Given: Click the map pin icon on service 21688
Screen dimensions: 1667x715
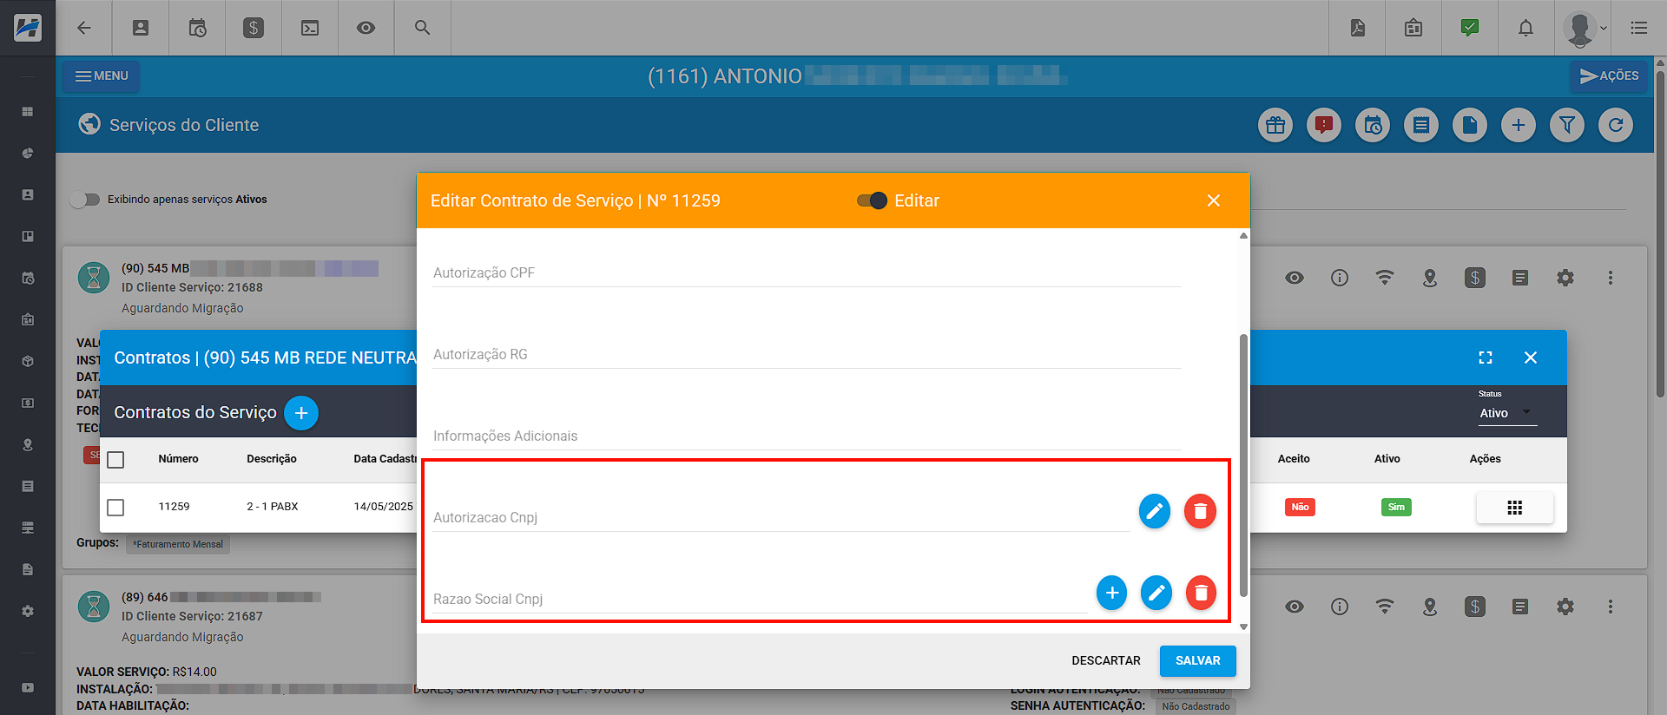Looking at the screenshot, I should coord(1430,278).
